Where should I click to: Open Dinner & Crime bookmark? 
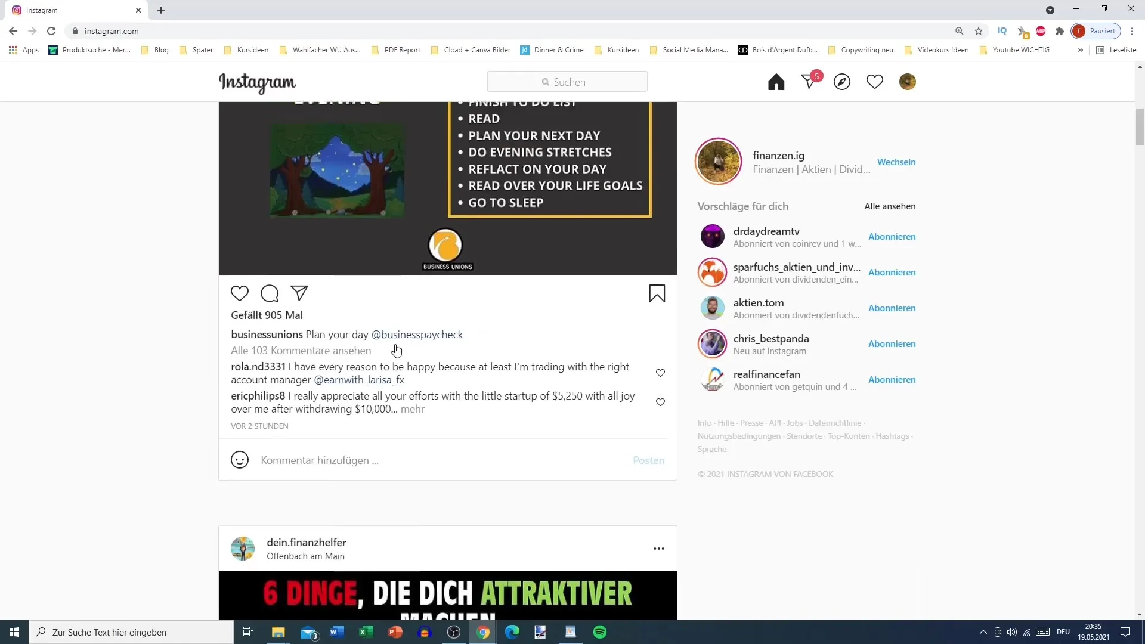pyautogui.click(x=552, y=50)
